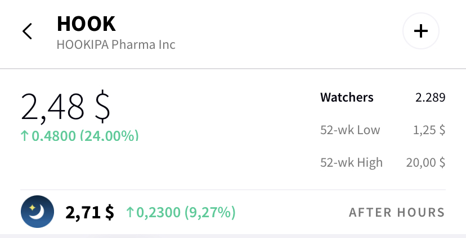This screenshot has height=238, width=466.
Task: Select the 52-wk High label
Action: [x=352, y=163]
